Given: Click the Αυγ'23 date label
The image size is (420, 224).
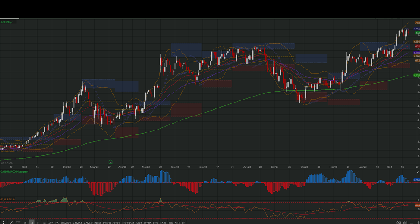Looking at the screenshot, I should pos(247,167).
